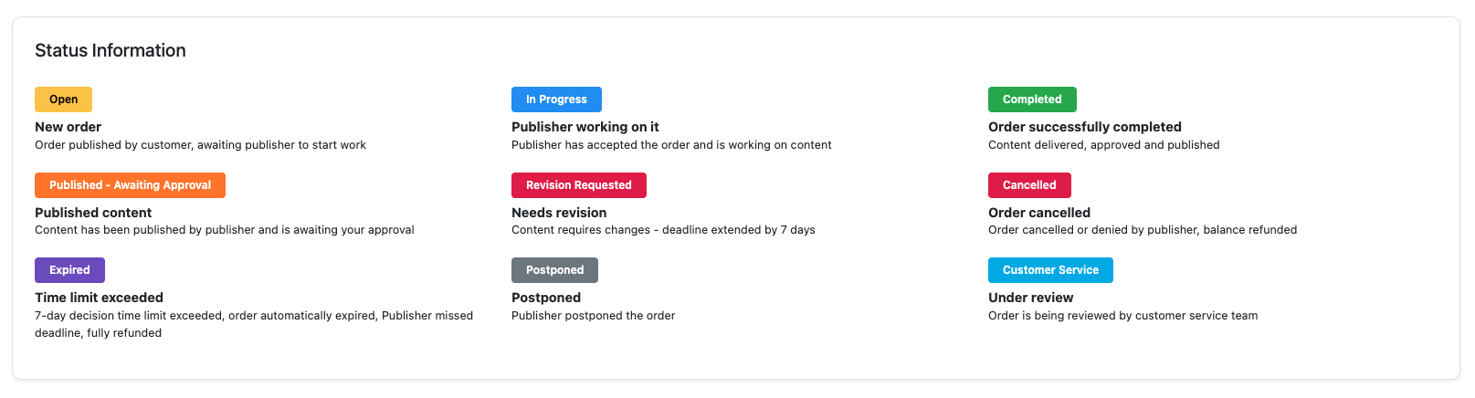
Task: Click the yellow Open status badge
Action: pyautogui.click(x=63, y=99)
